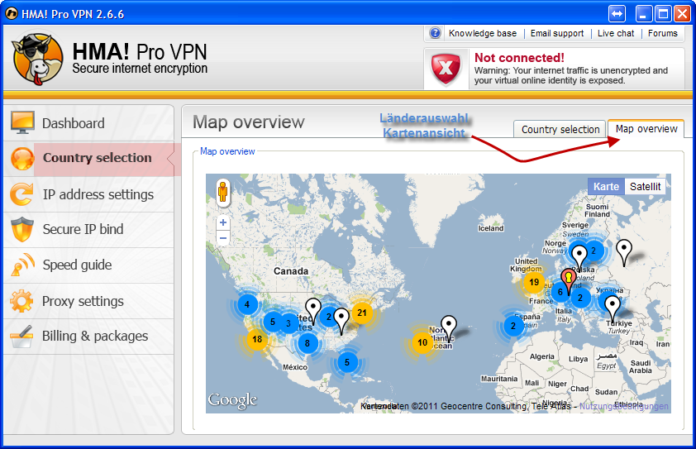Select the blue 4 cluster in western Canada
Viewport: 696px width, 449px height.
[247, 304]
